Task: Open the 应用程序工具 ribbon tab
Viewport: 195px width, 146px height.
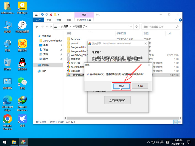Action: click(x=84, y=20)
